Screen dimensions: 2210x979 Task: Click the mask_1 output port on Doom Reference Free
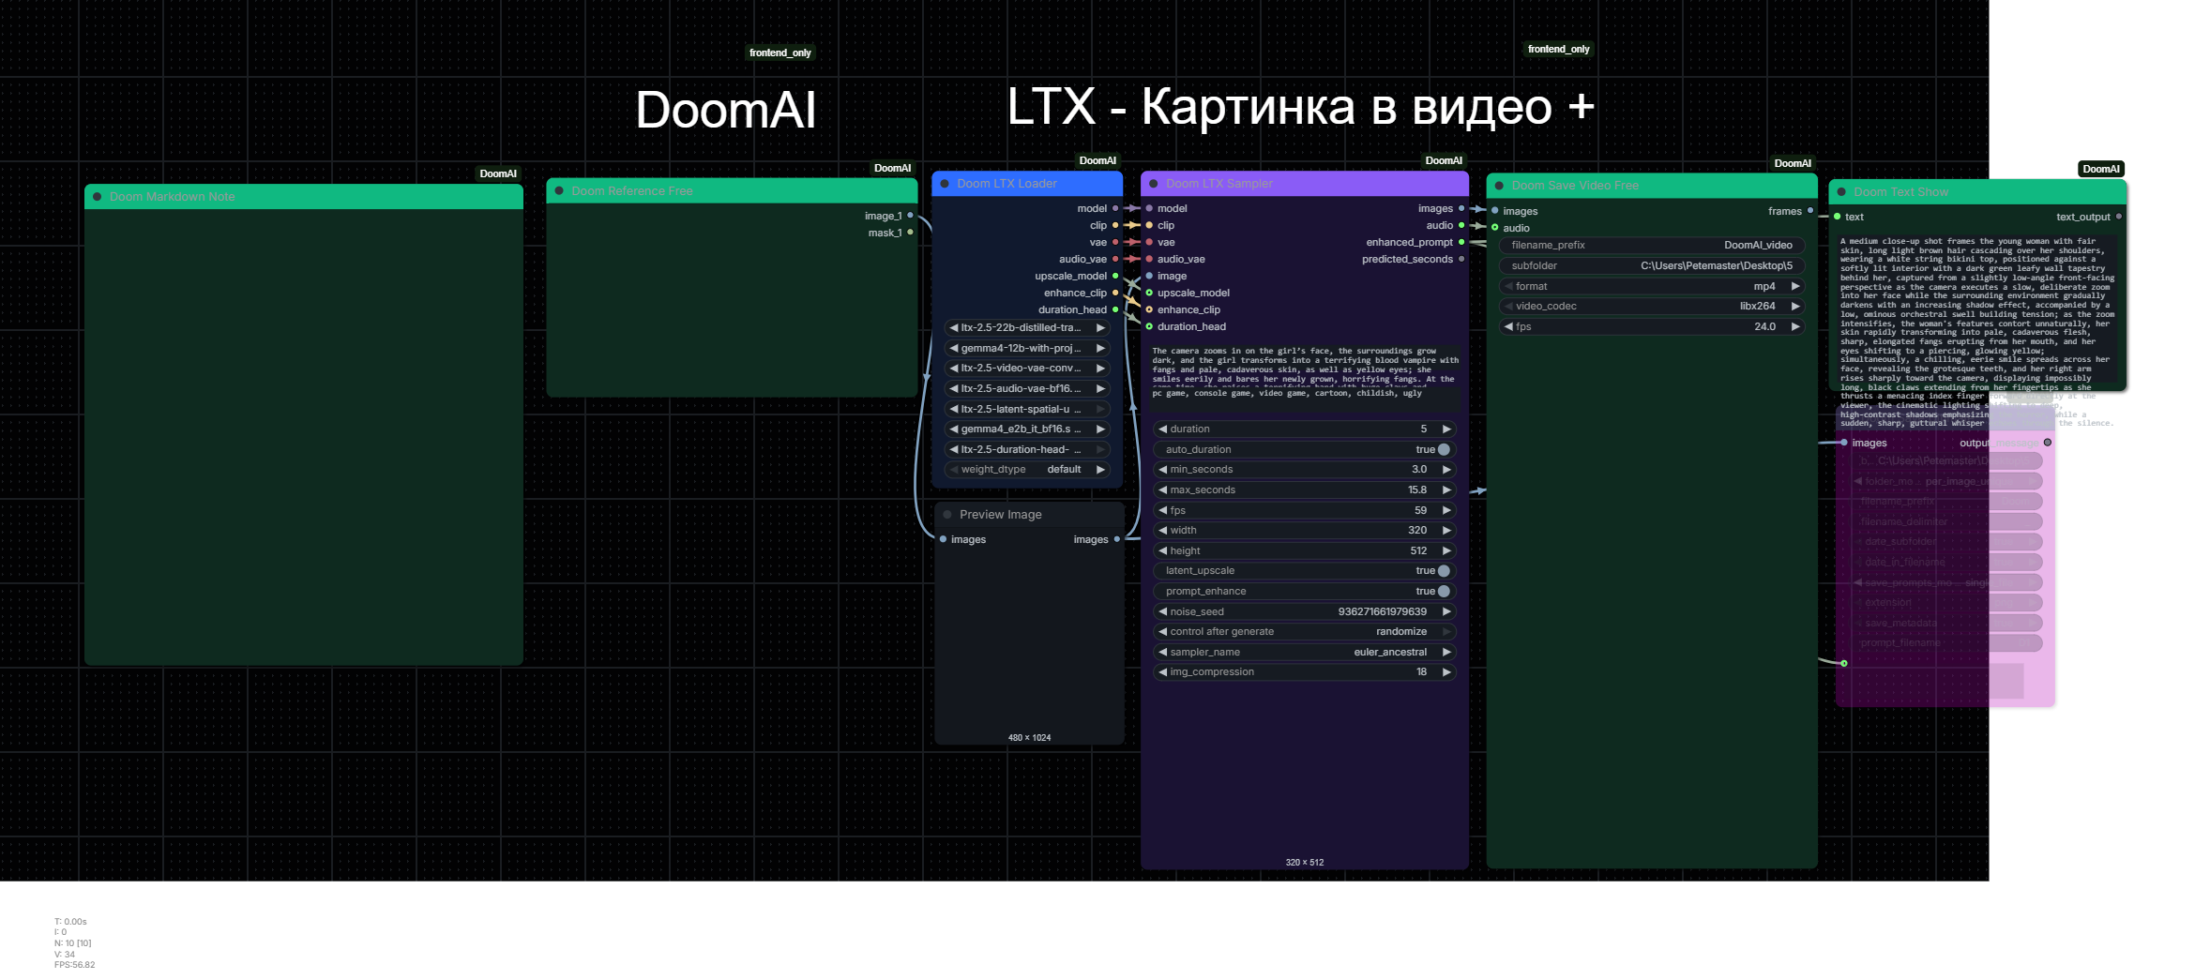tap(910, 233)
